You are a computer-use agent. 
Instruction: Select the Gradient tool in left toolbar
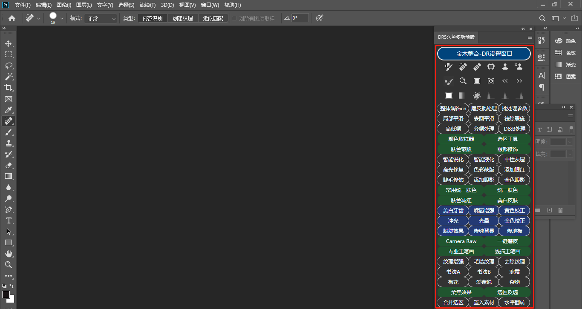(x=8, y=176)
